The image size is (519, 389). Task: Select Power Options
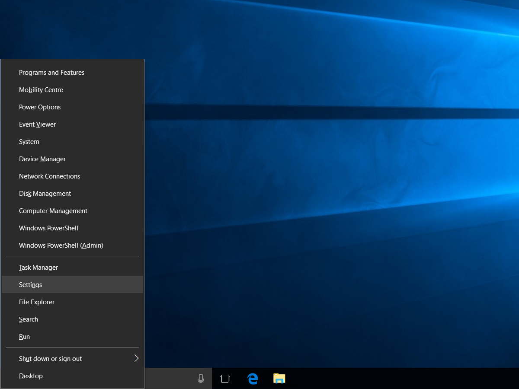click(x=72, y=107)
